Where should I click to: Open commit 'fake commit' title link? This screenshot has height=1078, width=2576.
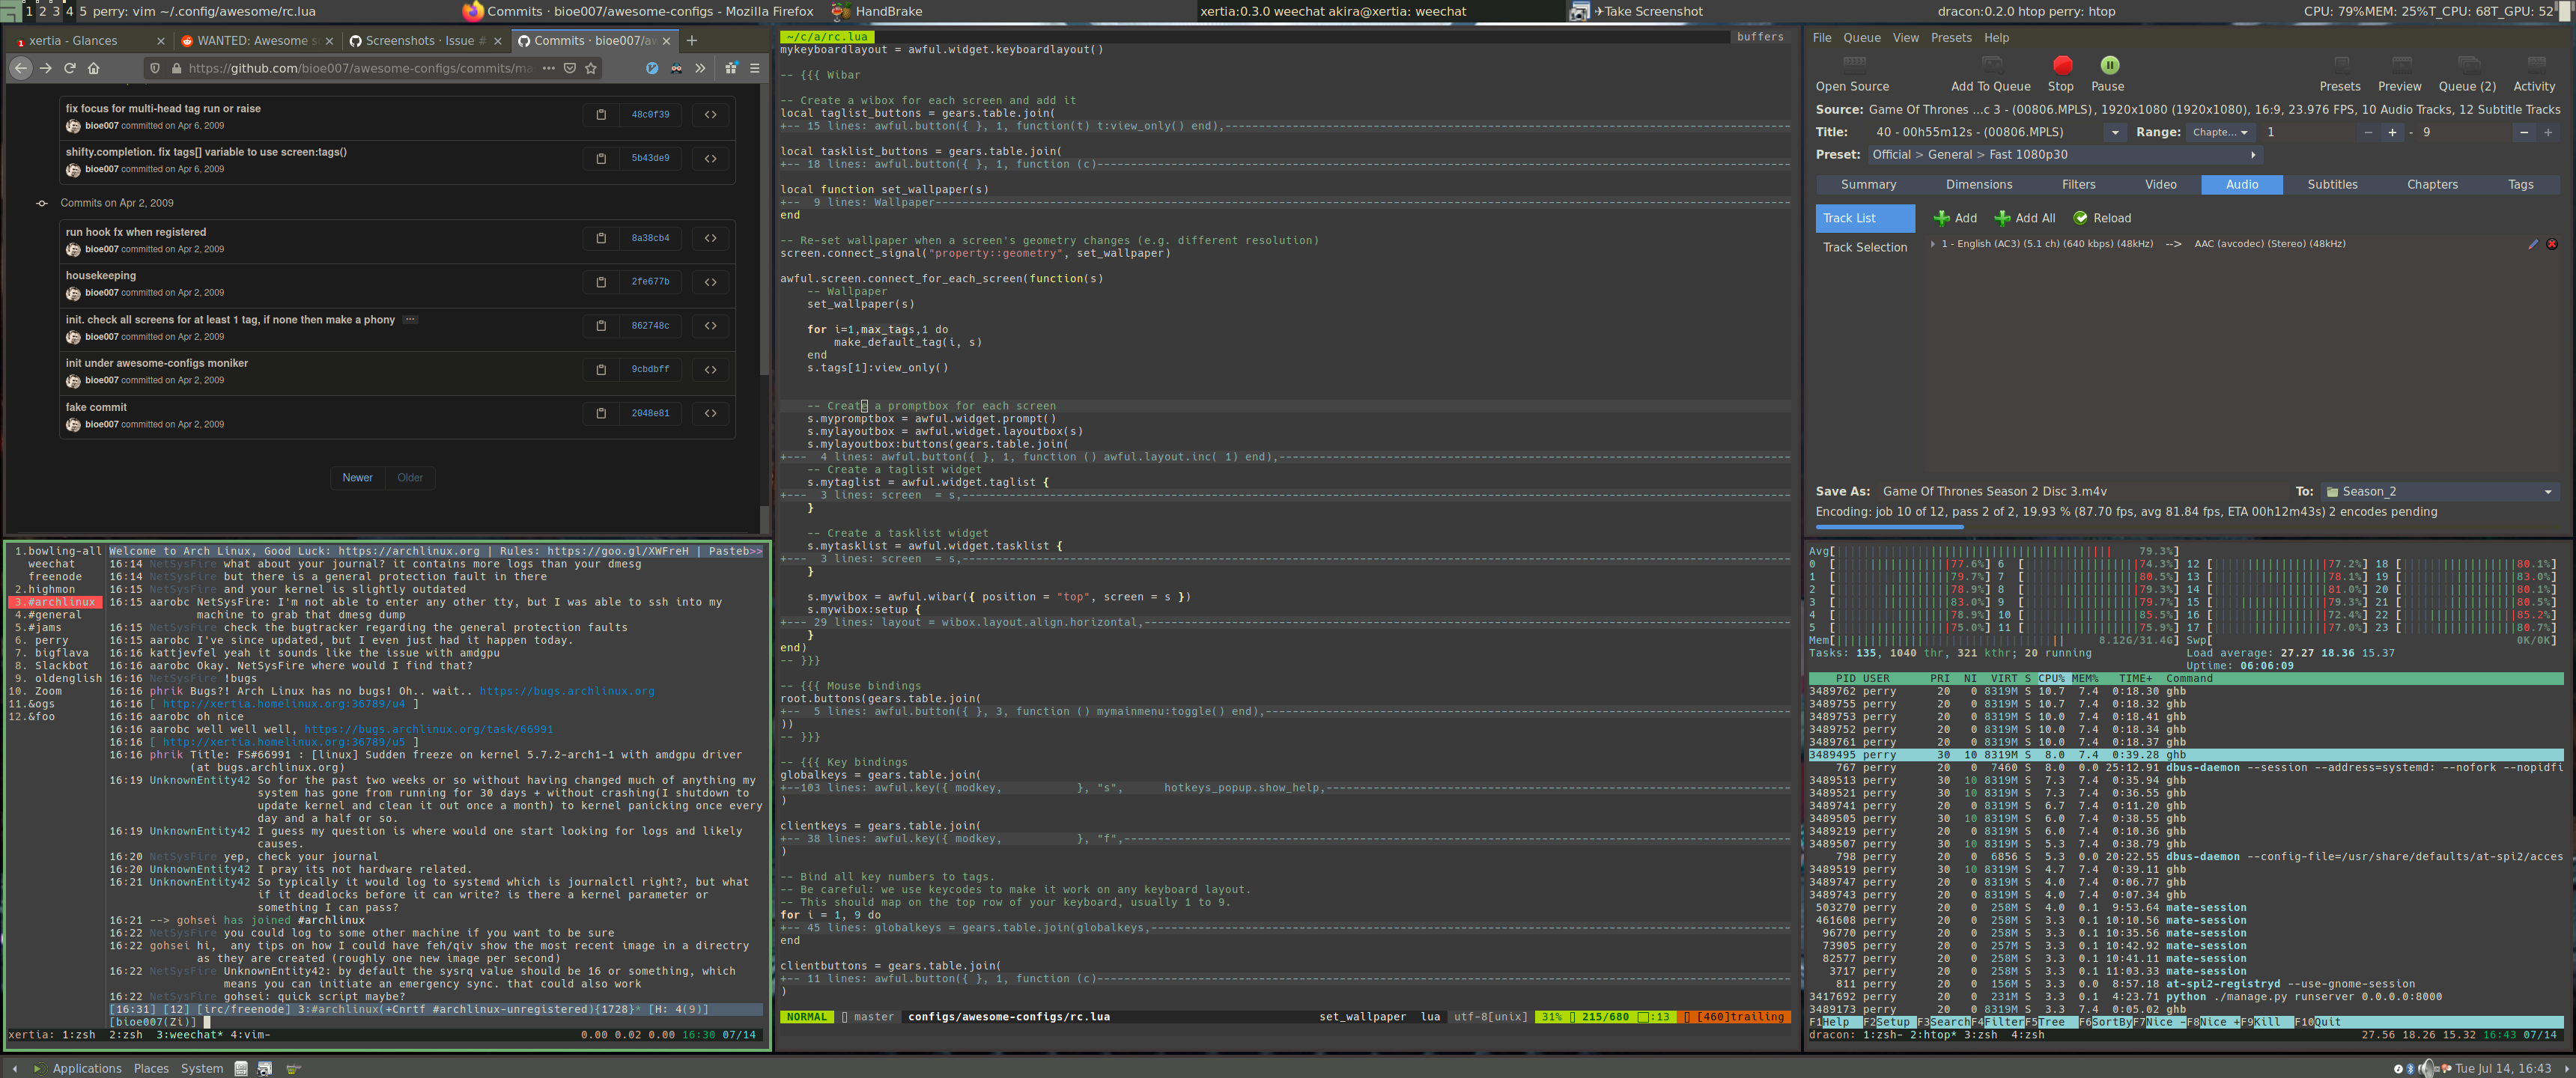click(96, 407)
